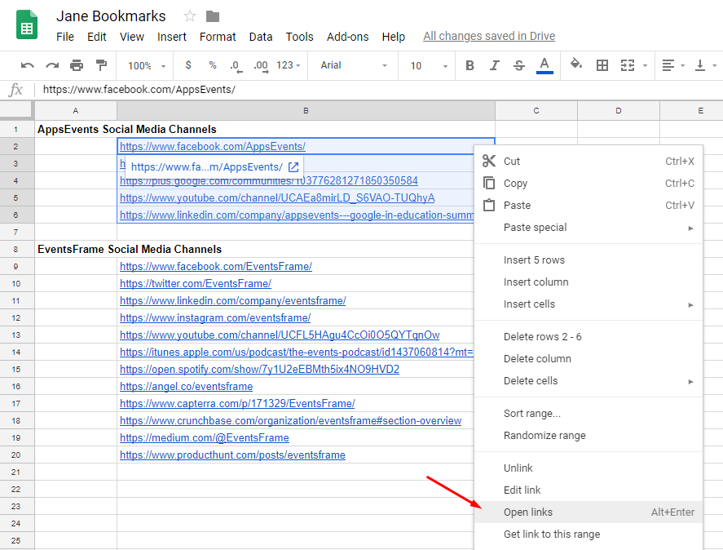This screenshot has height=550, width=723.
Task: Open the Edit menu
Action: pyautogui.click(x=97, y=37)
